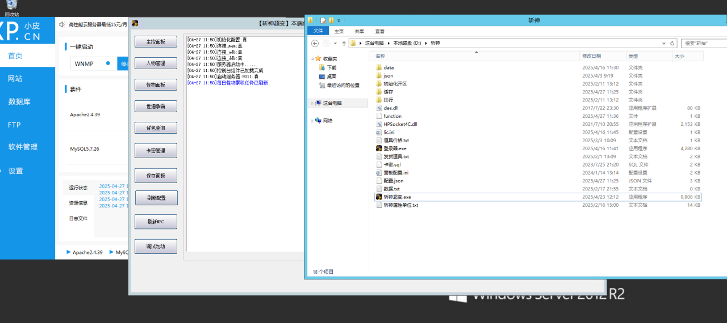Open the 数据库 section in phpStudy sidebar
The height and width of the screenshot is (323, 727).
19,102
